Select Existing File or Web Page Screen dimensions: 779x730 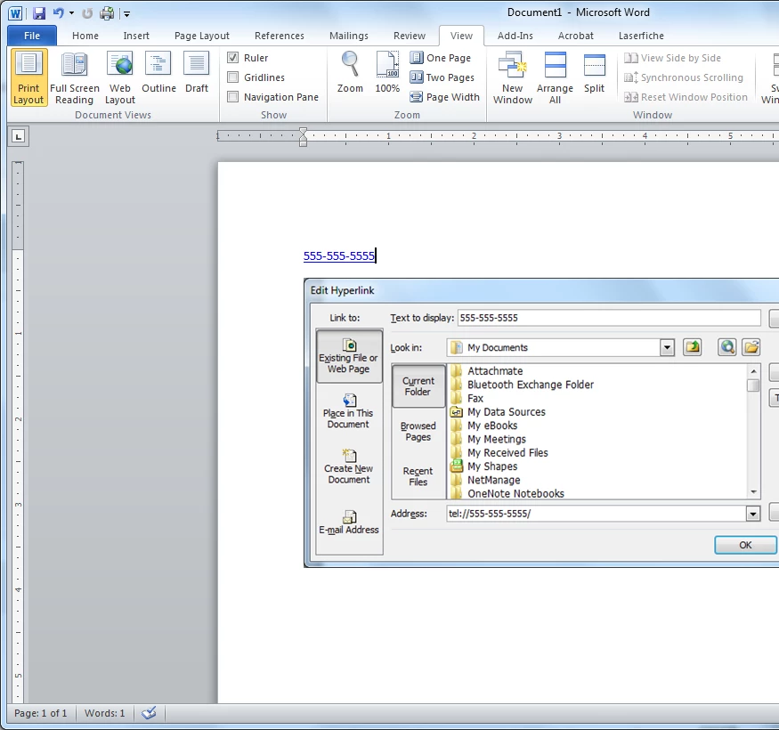point(349,356)
